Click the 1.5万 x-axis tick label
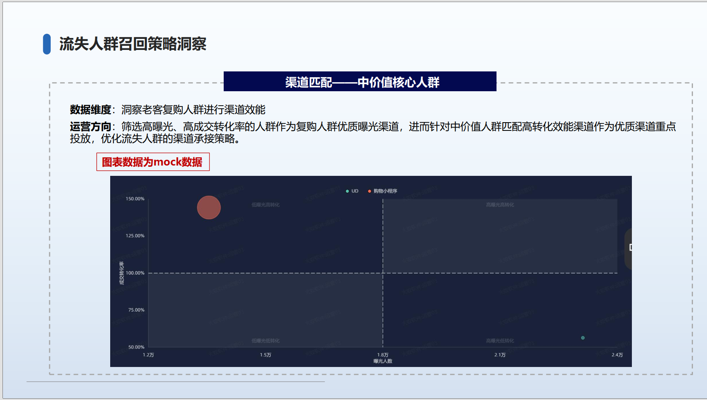707x400 pixels. point(266,355)
